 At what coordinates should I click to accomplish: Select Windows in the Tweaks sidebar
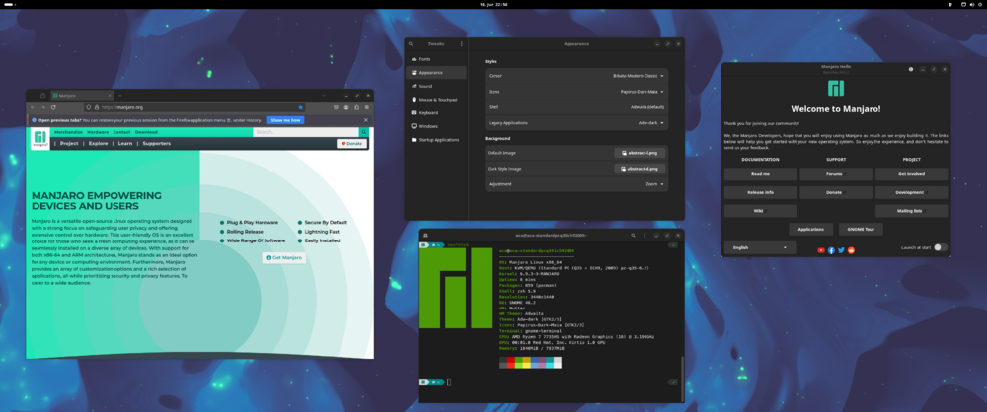pyautogui.click(x=436, y=126)
